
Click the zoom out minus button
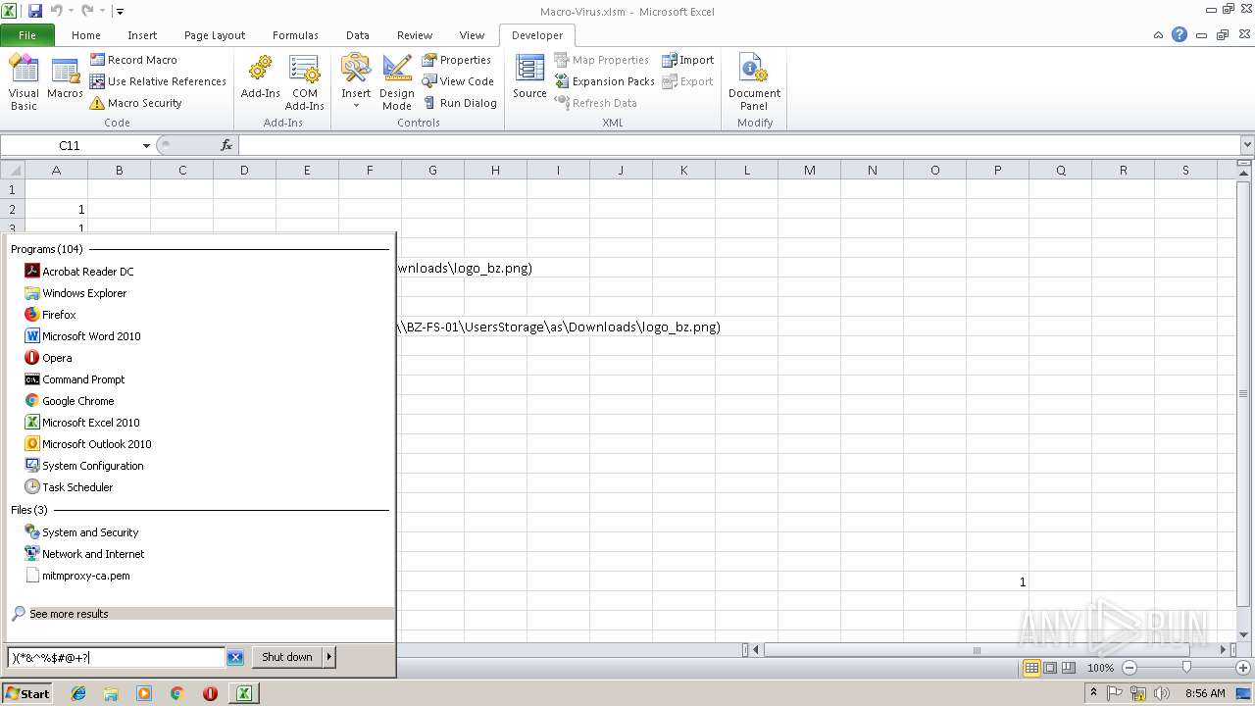click(x=1129, y=668)
